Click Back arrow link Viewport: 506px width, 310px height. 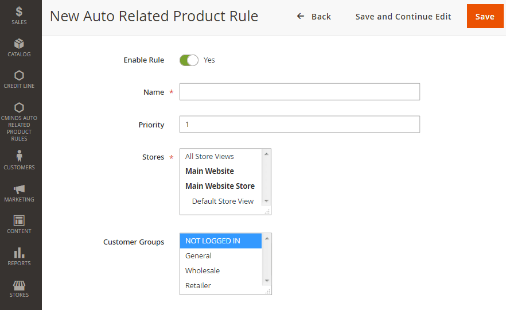[x=314, y=17]
